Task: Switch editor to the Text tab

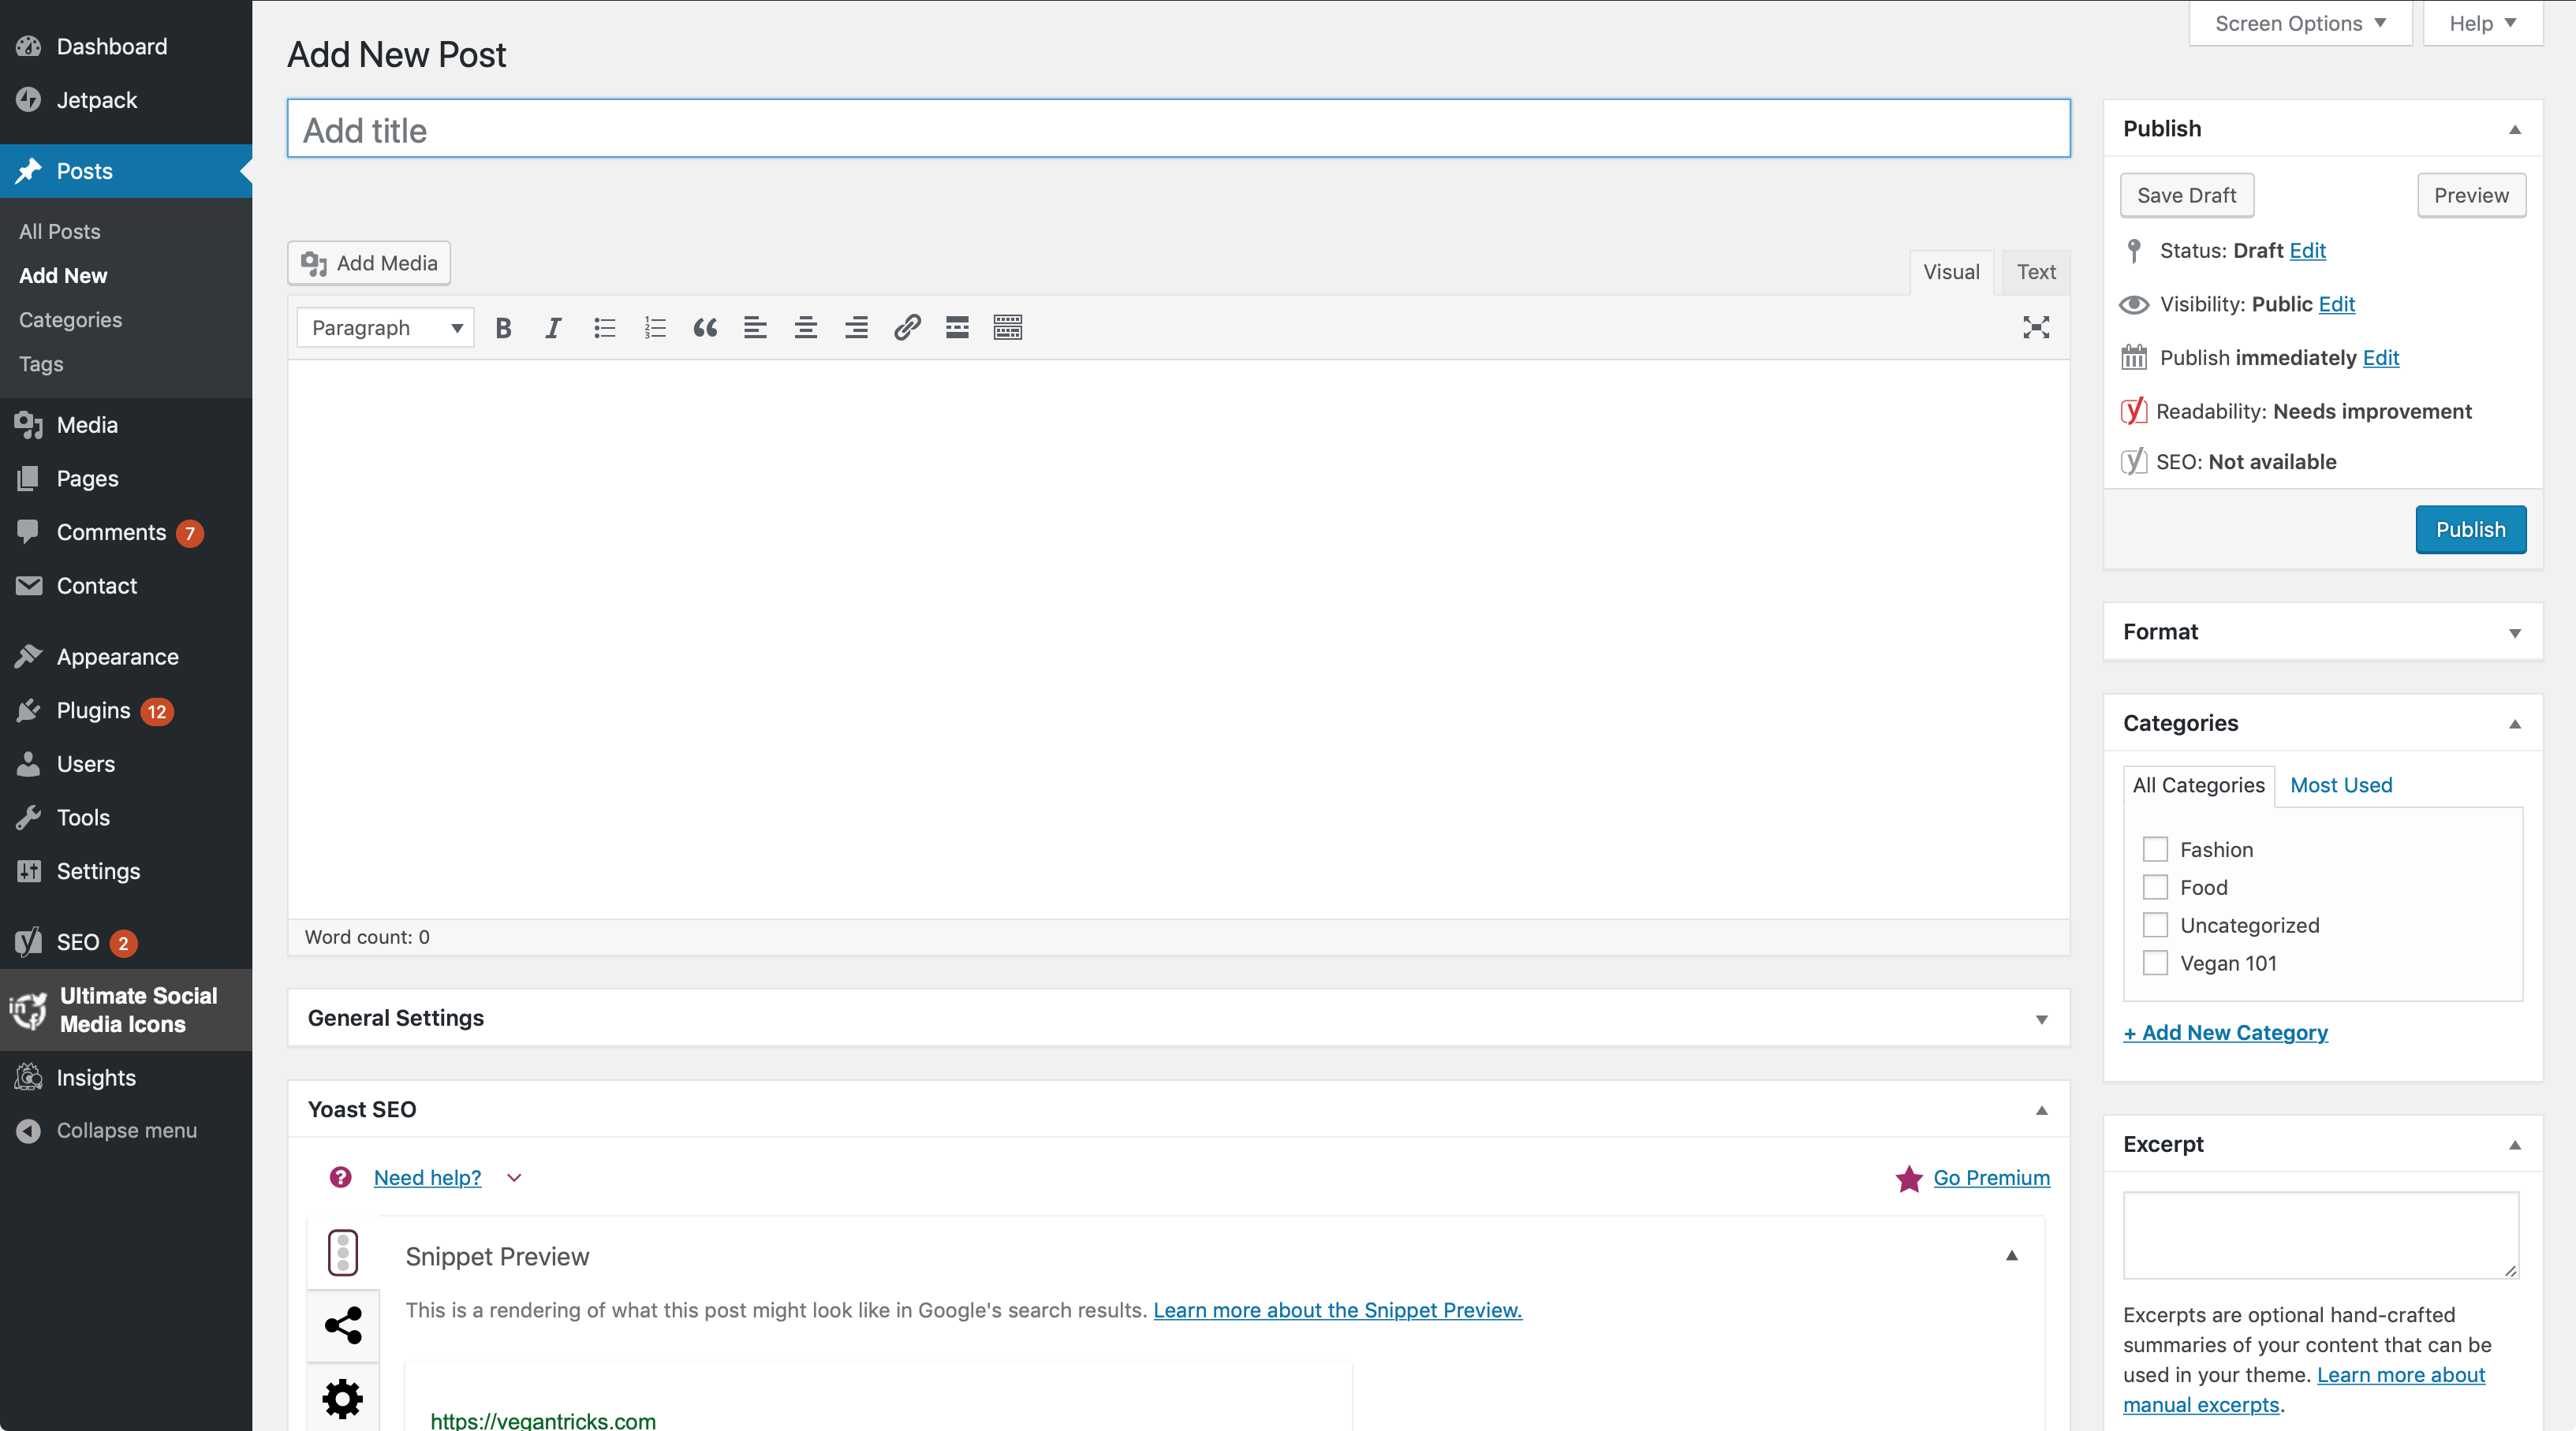Action: point(2035,272)
